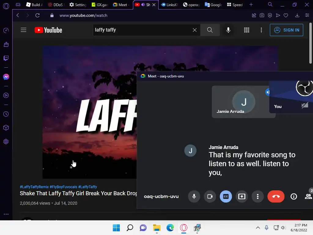Switch to the Speed Dial tab
Viewport: 313px width, 235px height.
tap(235, 5)
